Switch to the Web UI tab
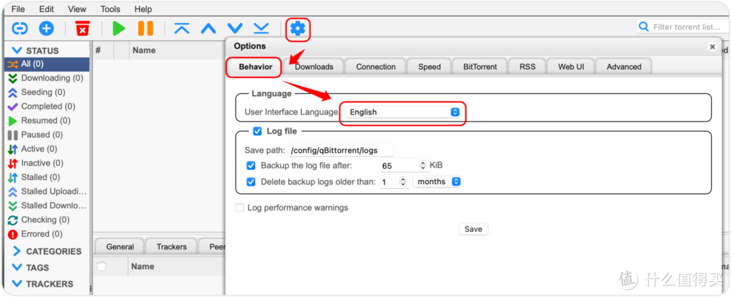 point(571,67)
